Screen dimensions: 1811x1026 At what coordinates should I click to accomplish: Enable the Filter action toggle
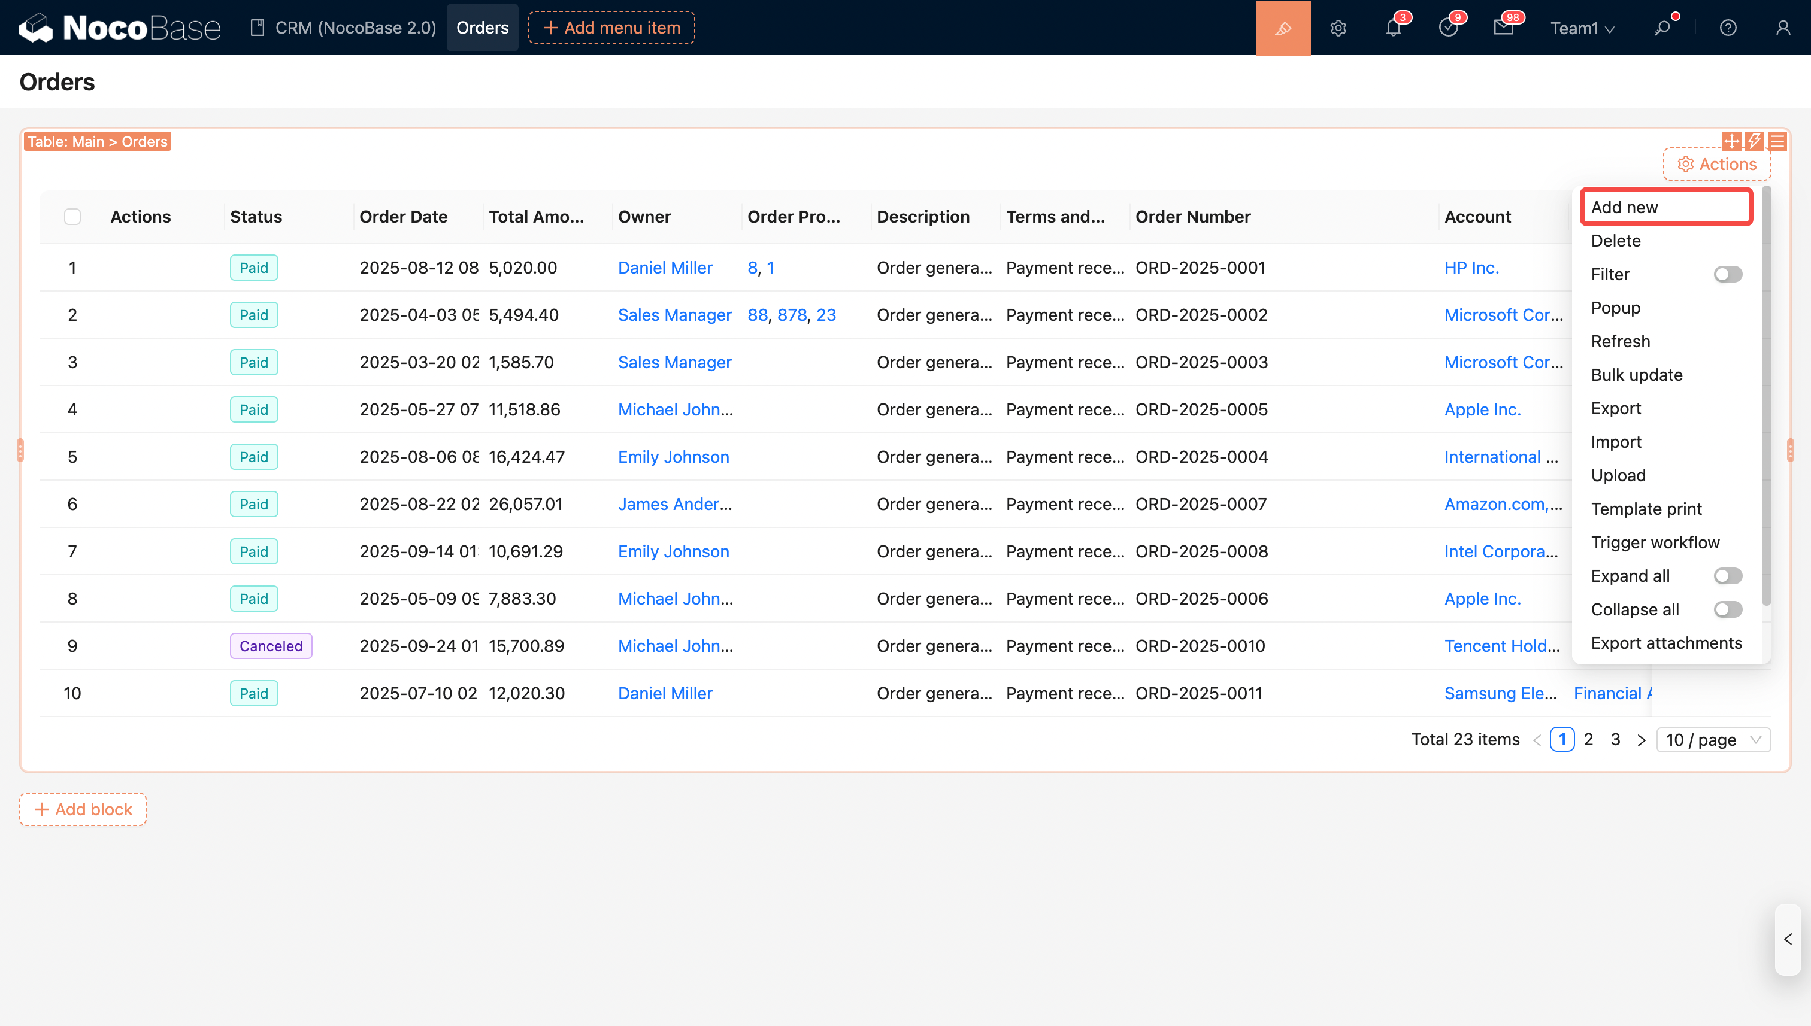point(1727,274)
